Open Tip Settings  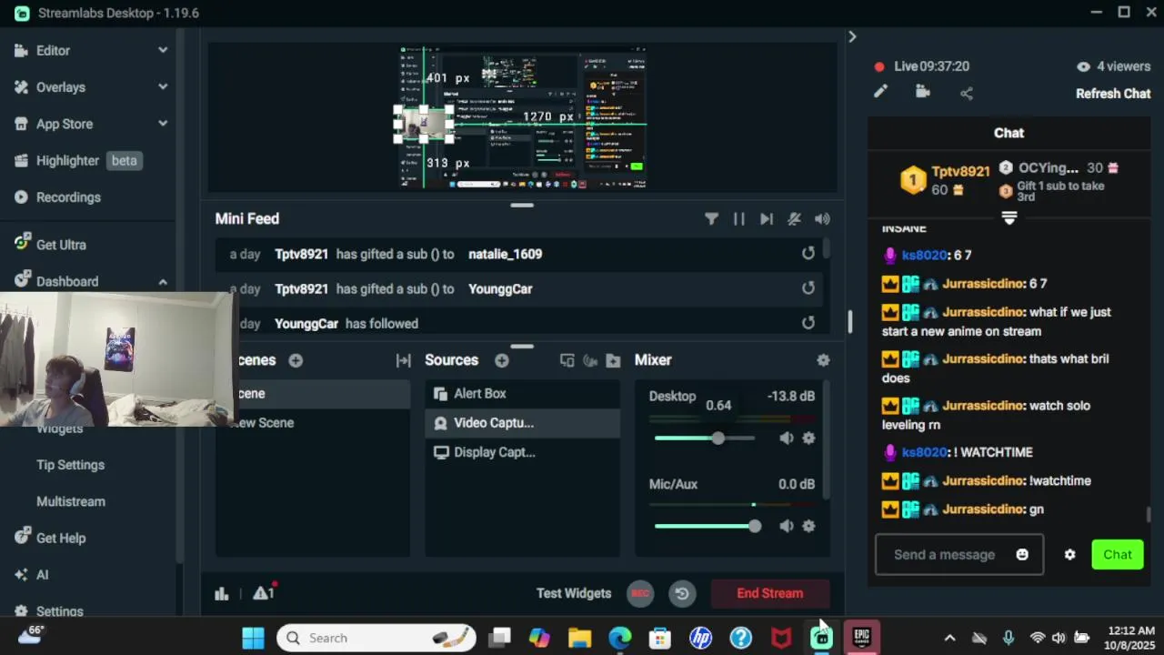(x=70, y=465)
